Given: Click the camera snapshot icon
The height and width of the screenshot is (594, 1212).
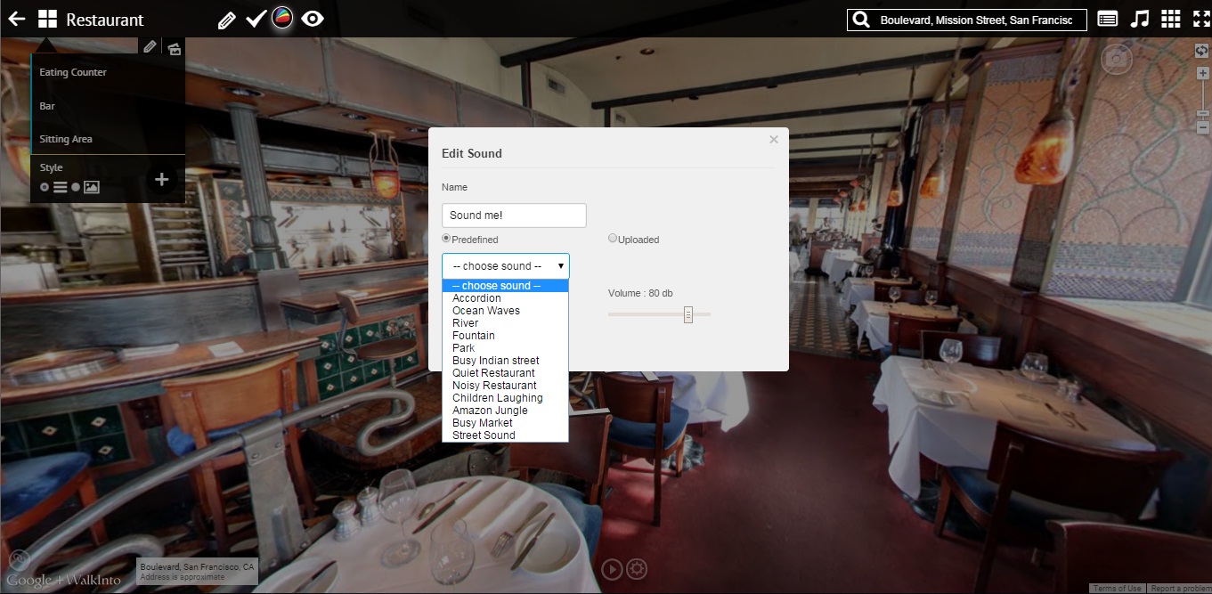Looking at the screenshot, I should [x=1117, y=59].
